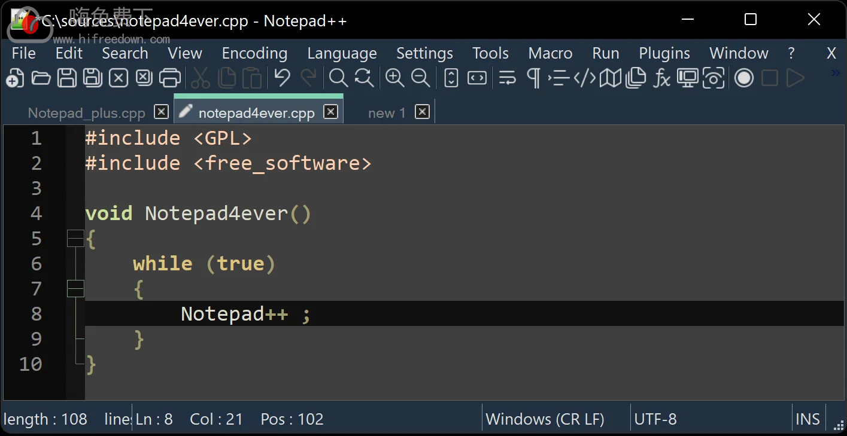Copy selection using toolbar icon

[x=227, y=78]
